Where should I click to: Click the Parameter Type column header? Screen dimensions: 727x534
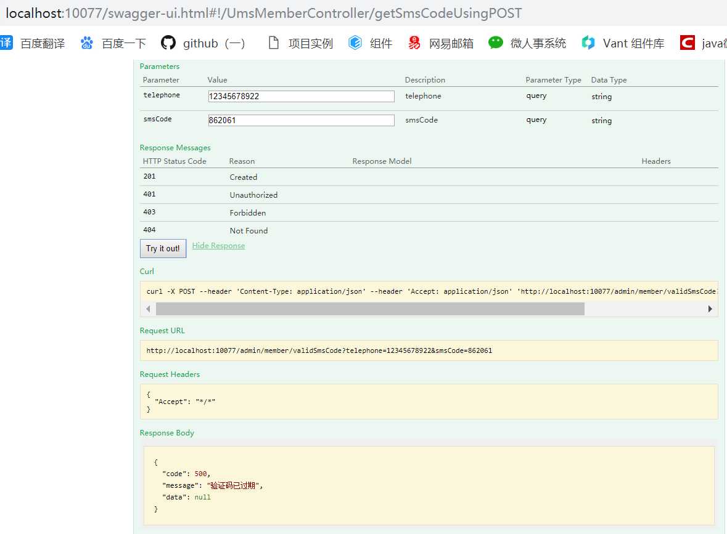(x=553, y=79)
